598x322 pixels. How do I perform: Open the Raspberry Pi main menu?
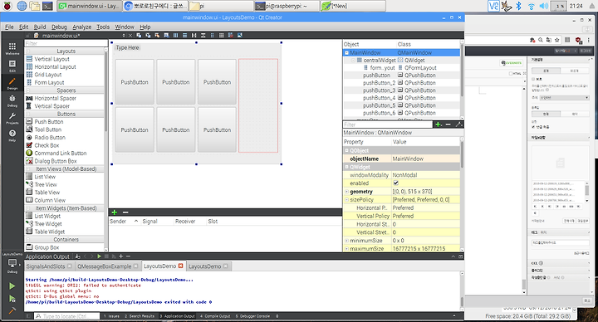[7, 6]
